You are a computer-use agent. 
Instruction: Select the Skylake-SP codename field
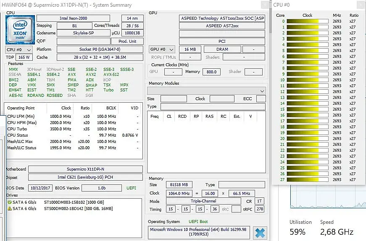[83, 33]
